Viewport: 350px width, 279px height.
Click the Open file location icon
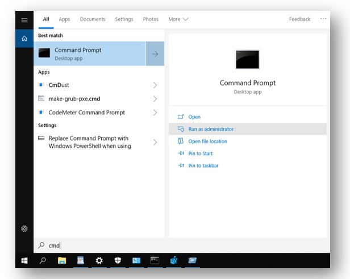tap(181, 141)
